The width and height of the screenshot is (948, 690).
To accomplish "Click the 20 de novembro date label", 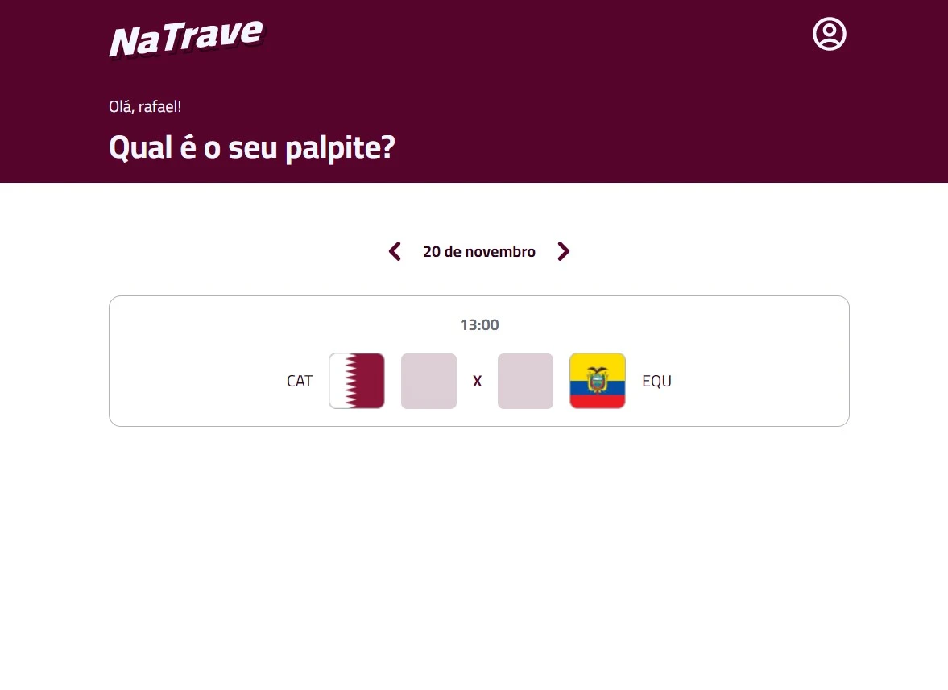I will [479, 251].
